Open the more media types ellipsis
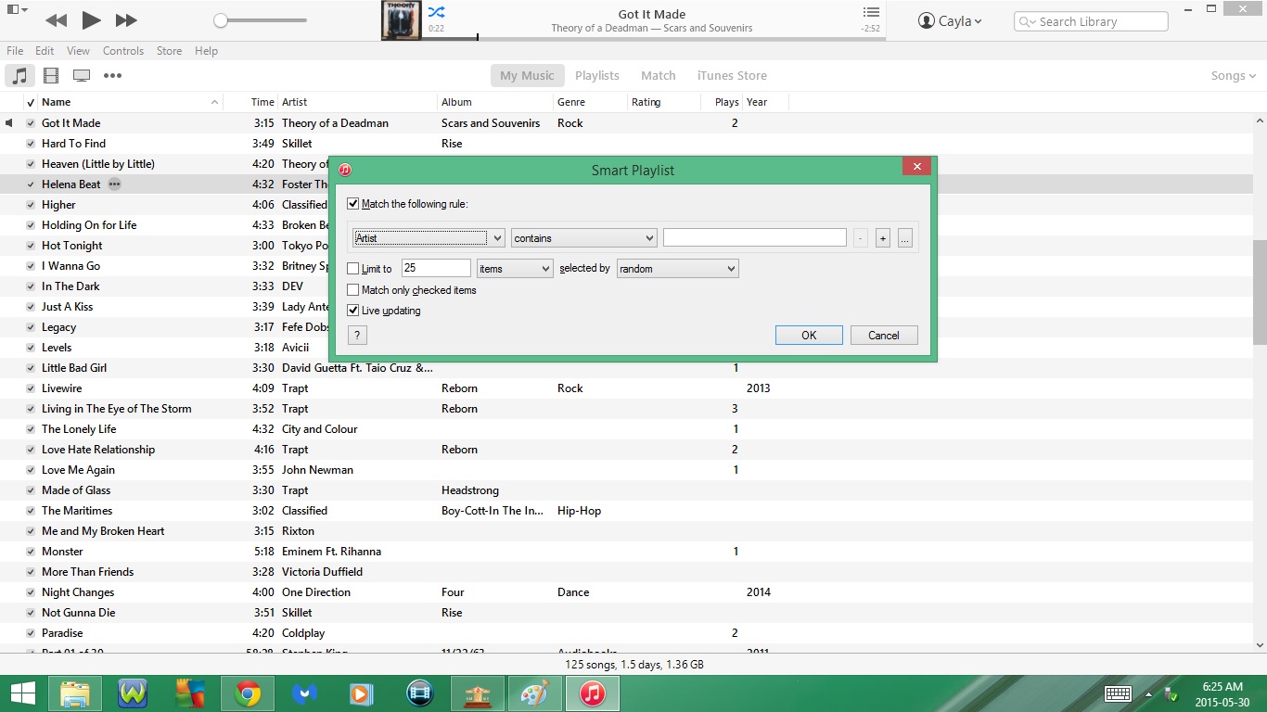Image resolution: width=1267 pixels, height=712 pixels. pos(112,76)
